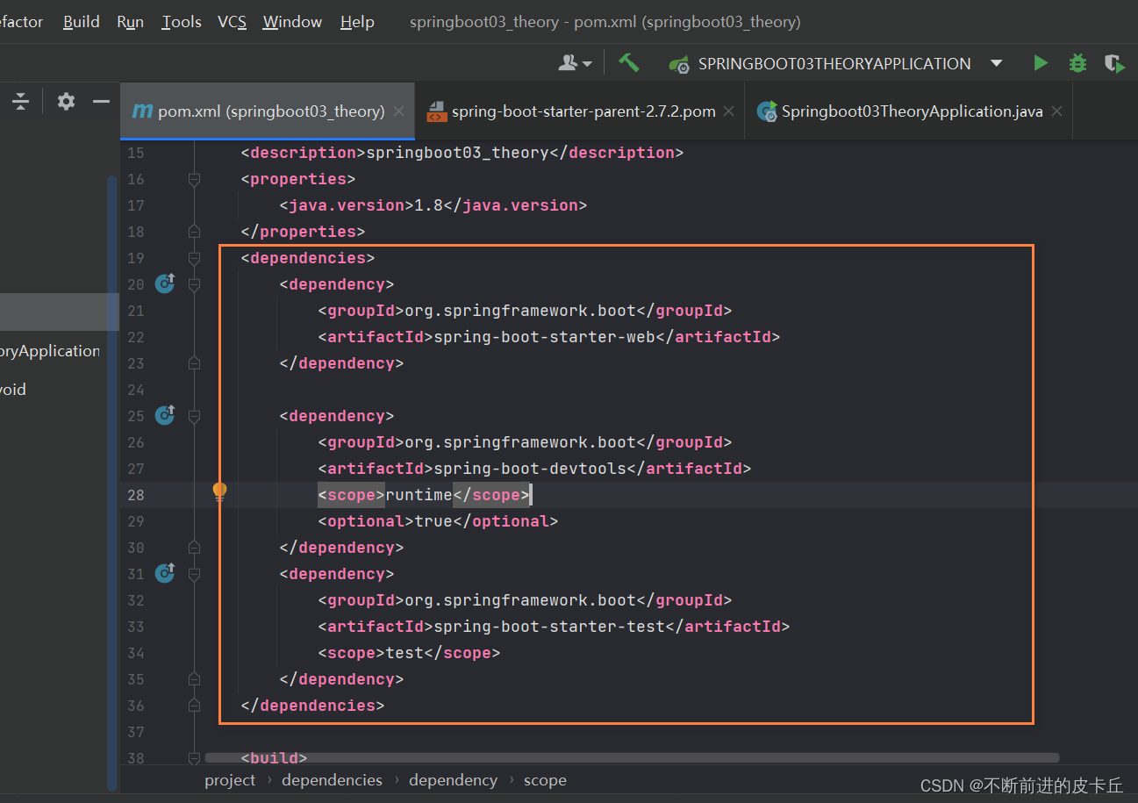Click 'project' in the breadcrumb bar
1138x803 pixels.
[230, 780]
